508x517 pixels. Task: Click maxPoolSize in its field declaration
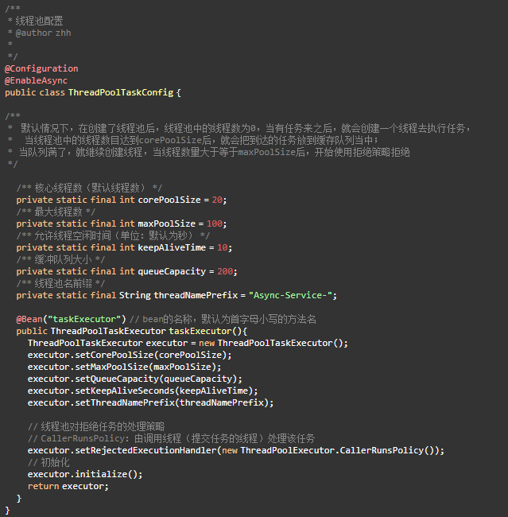point(167,224)
